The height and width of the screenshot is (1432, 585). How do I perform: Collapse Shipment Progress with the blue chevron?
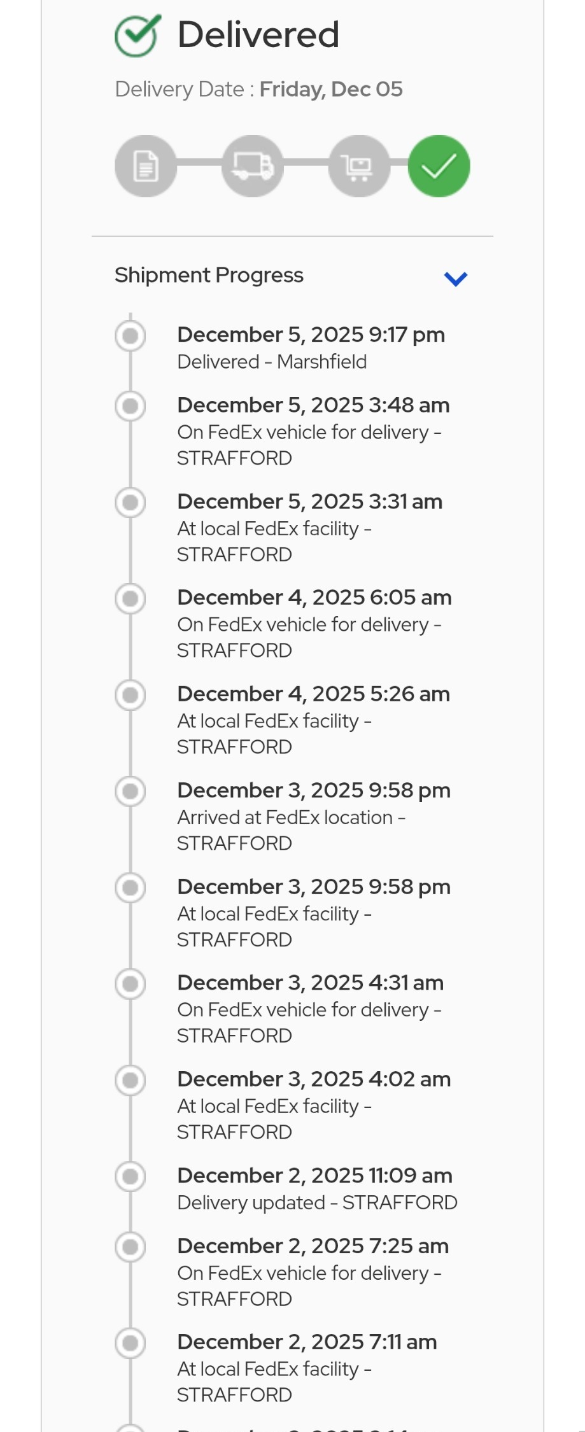click(456, 278)
